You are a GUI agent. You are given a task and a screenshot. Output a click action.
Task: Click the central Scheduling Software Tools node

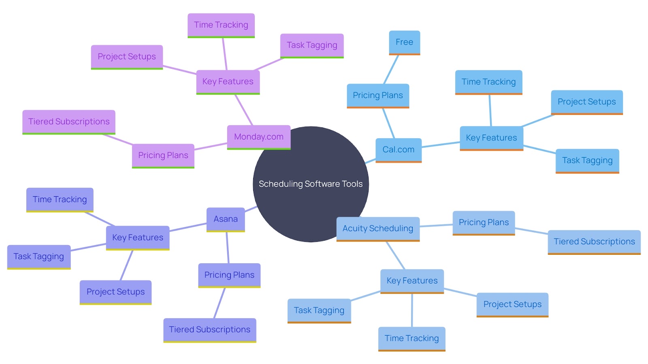(311, 184)
